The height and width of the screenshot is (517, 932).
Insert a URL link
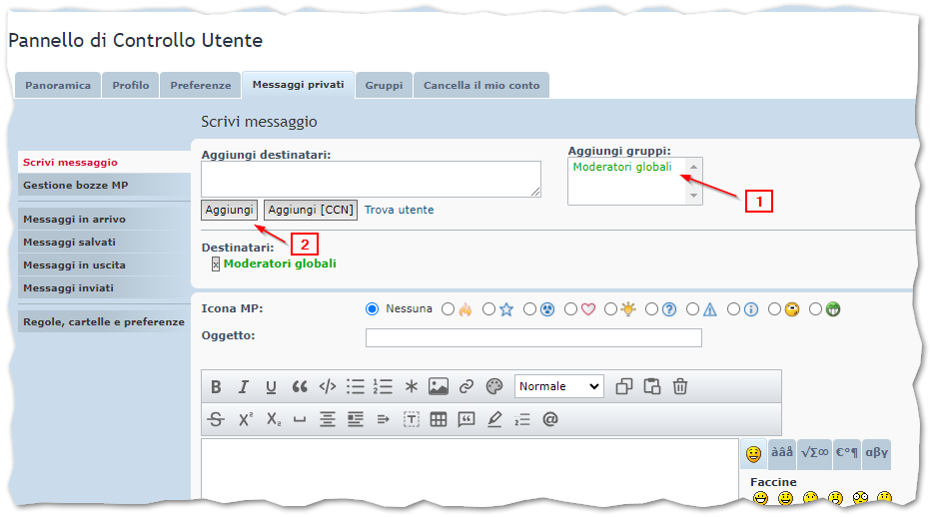click(466, 387)
